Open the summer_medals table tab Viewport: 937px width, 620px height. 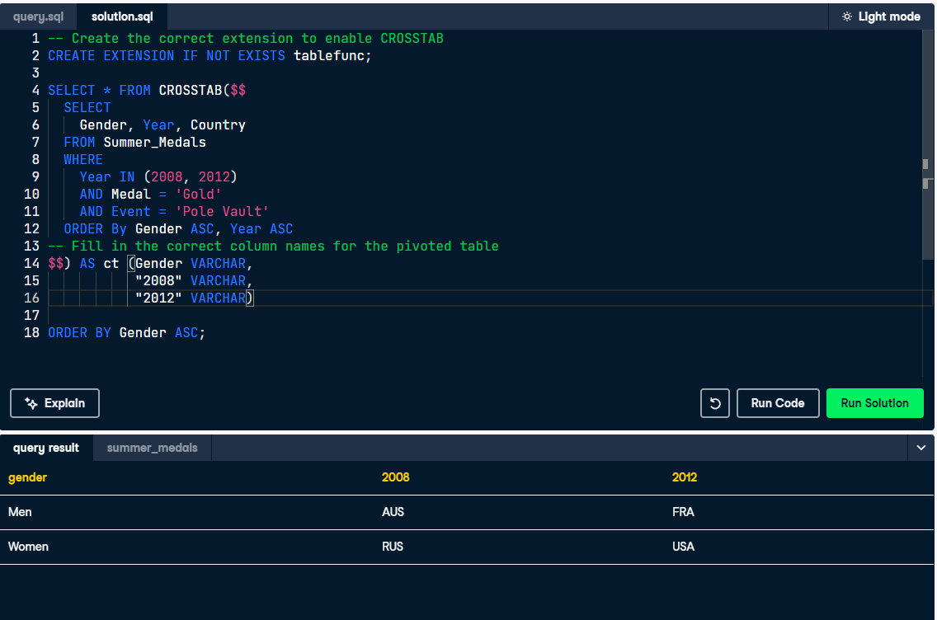coord(152,448)
